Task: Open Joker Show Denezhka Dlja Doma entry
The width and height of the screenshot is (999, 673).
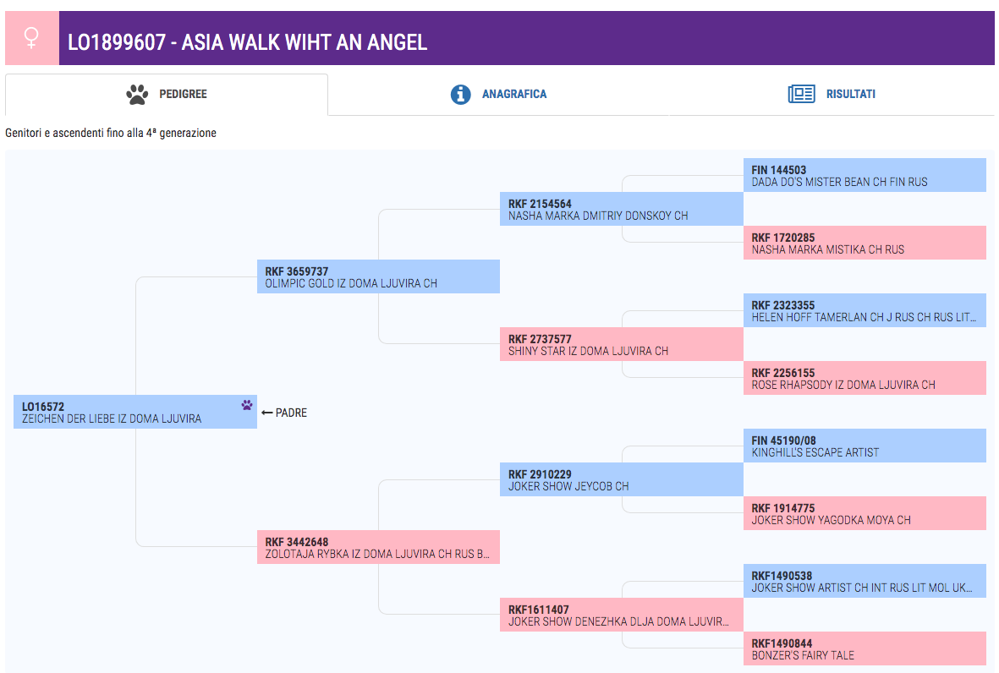Action: coord(622,615)
